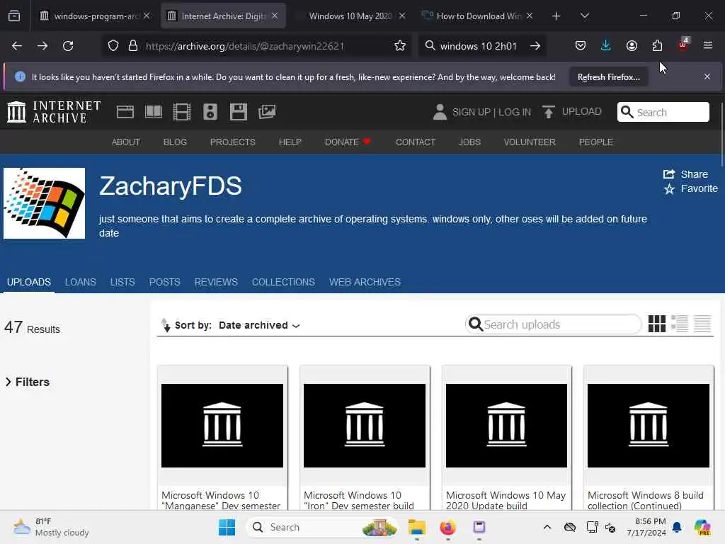Reload the current page
The width and height of the screenshot is (725, 544).
point(68,46)
